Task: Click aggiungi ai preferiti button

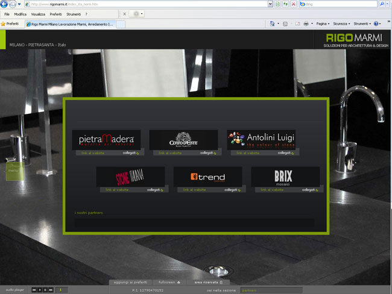Action: click(130, 283)
